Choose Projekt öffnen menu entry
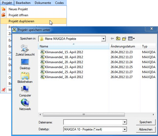The height and width of the screenshot is (136, 158). (18, 15)
